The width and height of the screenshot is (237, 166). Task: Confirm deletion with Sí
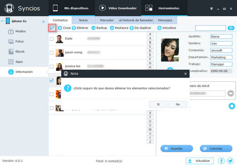158,104
